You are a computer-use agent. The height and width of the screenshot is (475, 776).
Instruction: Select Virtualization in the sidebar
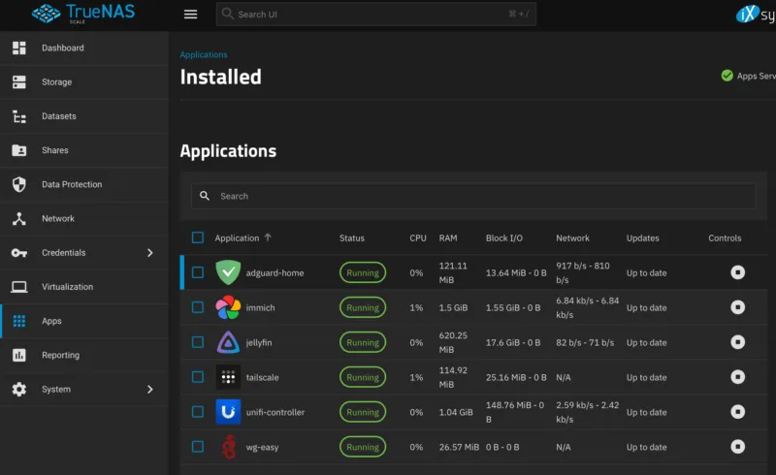click(84, 287)
